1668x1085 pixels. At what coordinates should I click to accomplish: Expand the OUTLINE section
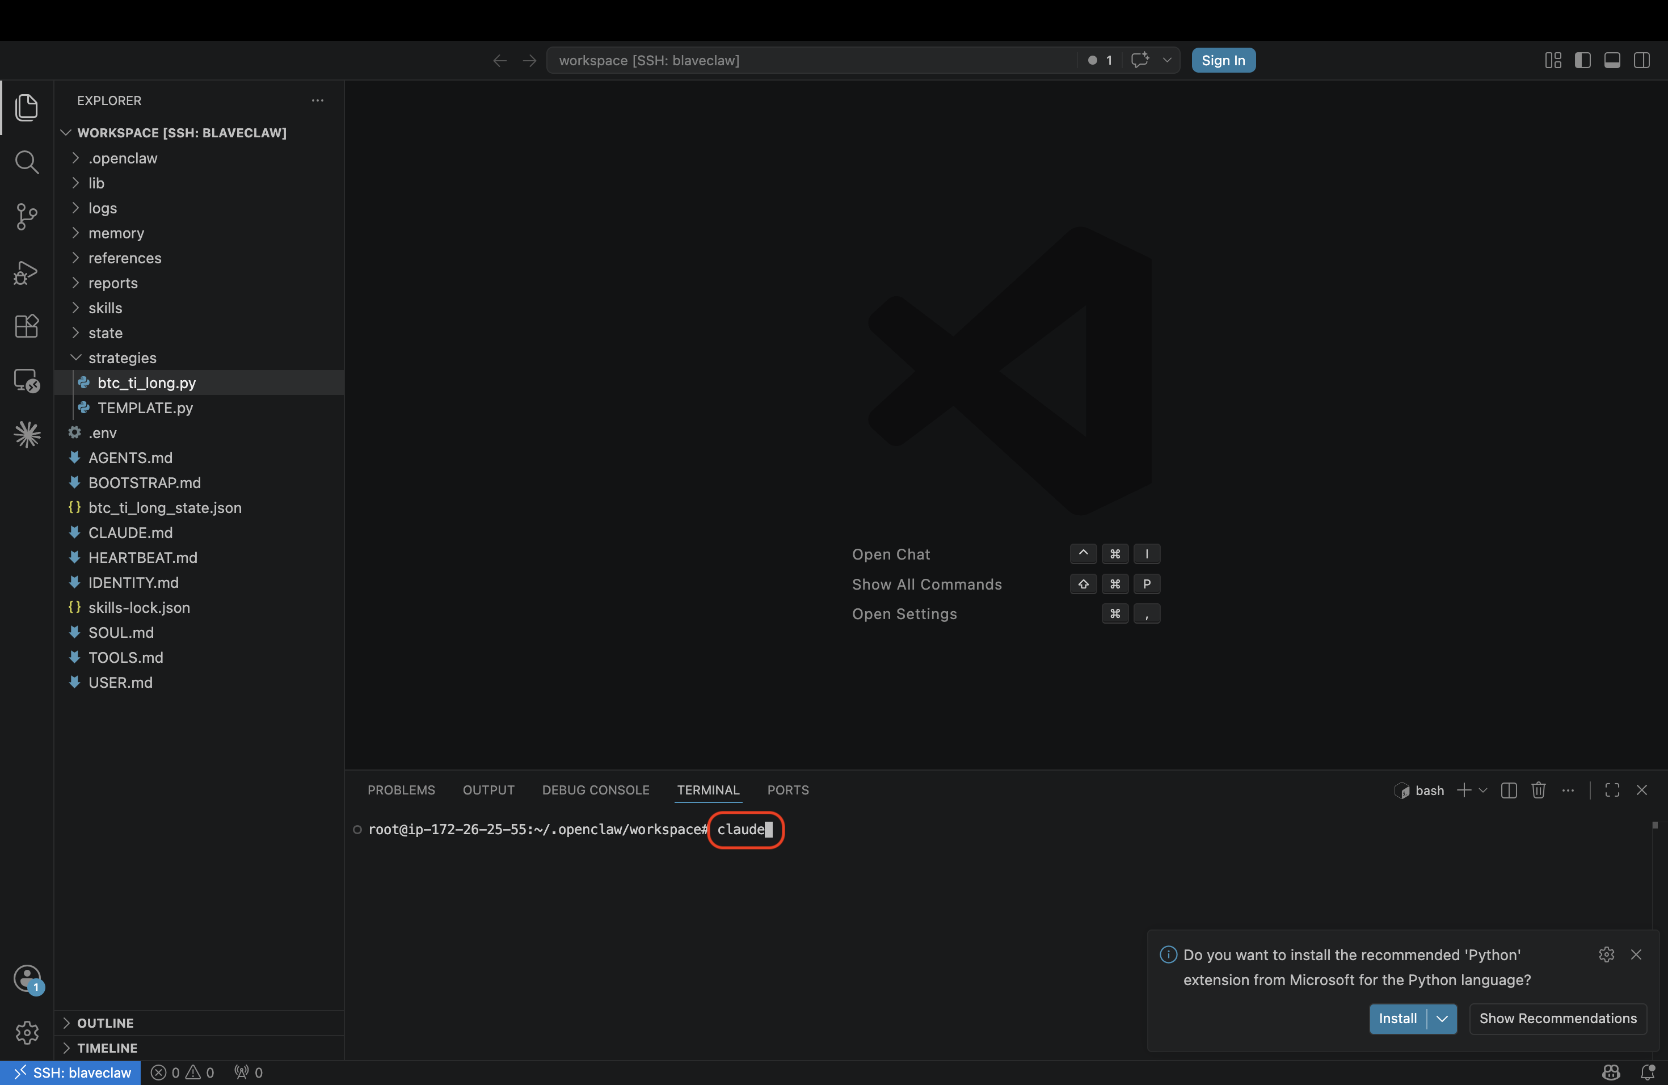coord(199,1023)
